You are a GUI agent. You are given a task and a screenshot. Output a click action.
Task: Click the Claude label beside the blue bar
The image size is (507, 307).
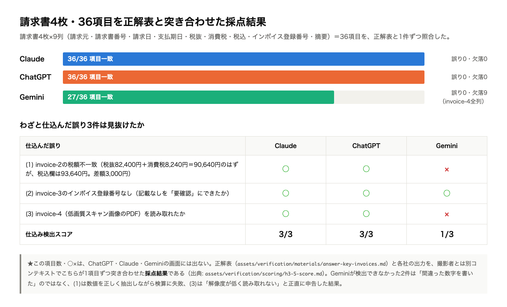click(32, 59)
